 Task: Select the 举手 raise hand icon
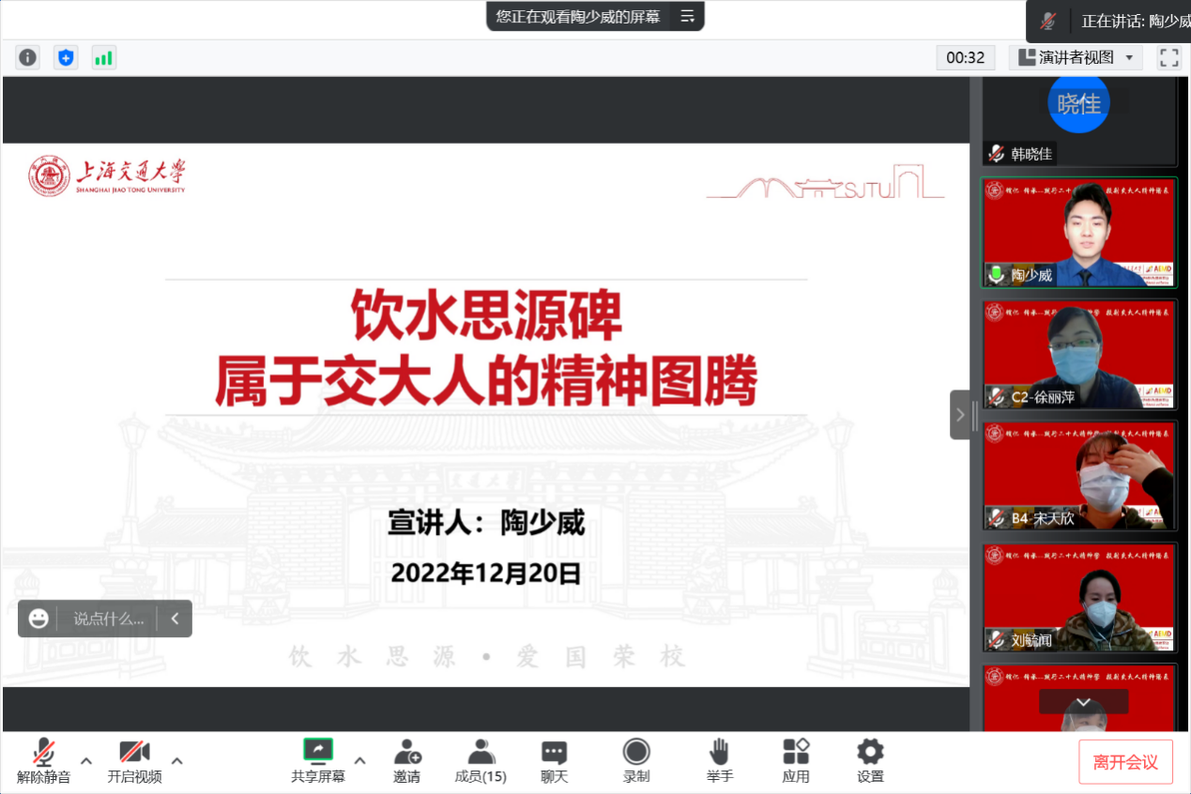pyautogui.click(x=719, y=760)
